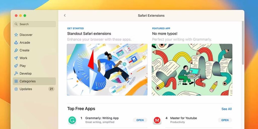Image resolution: width=258 pixels, height=129 pixels.
Task: Click the Search field in sidebar
Action: (x=34, y=24)
